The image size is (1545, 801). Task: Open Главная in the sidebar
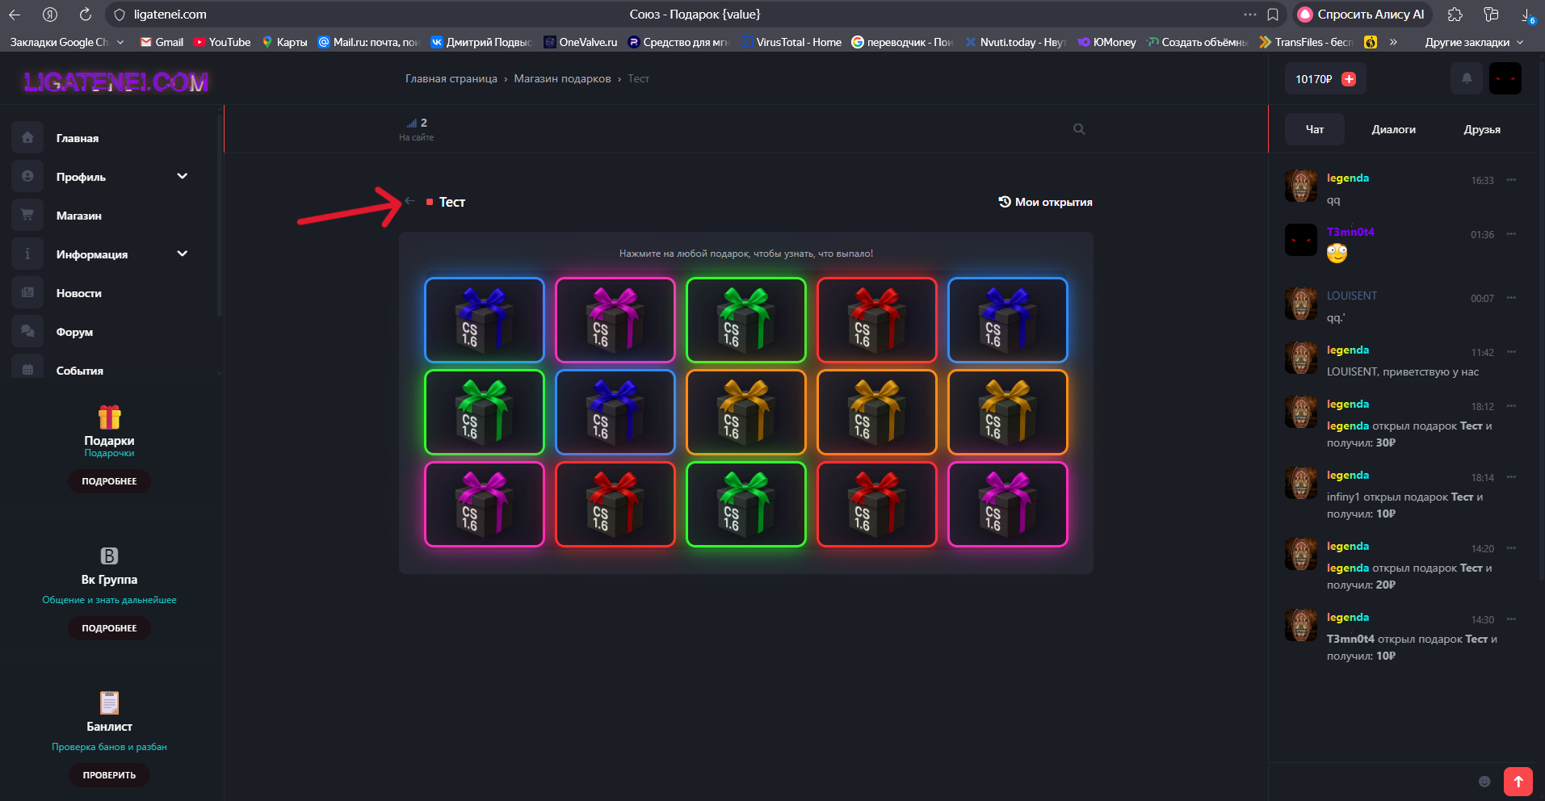pos(78,138)
